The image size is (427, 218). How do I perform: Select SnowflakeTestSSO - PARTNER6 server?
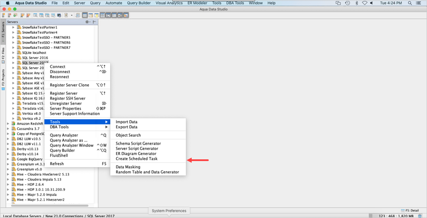[46, 42]
